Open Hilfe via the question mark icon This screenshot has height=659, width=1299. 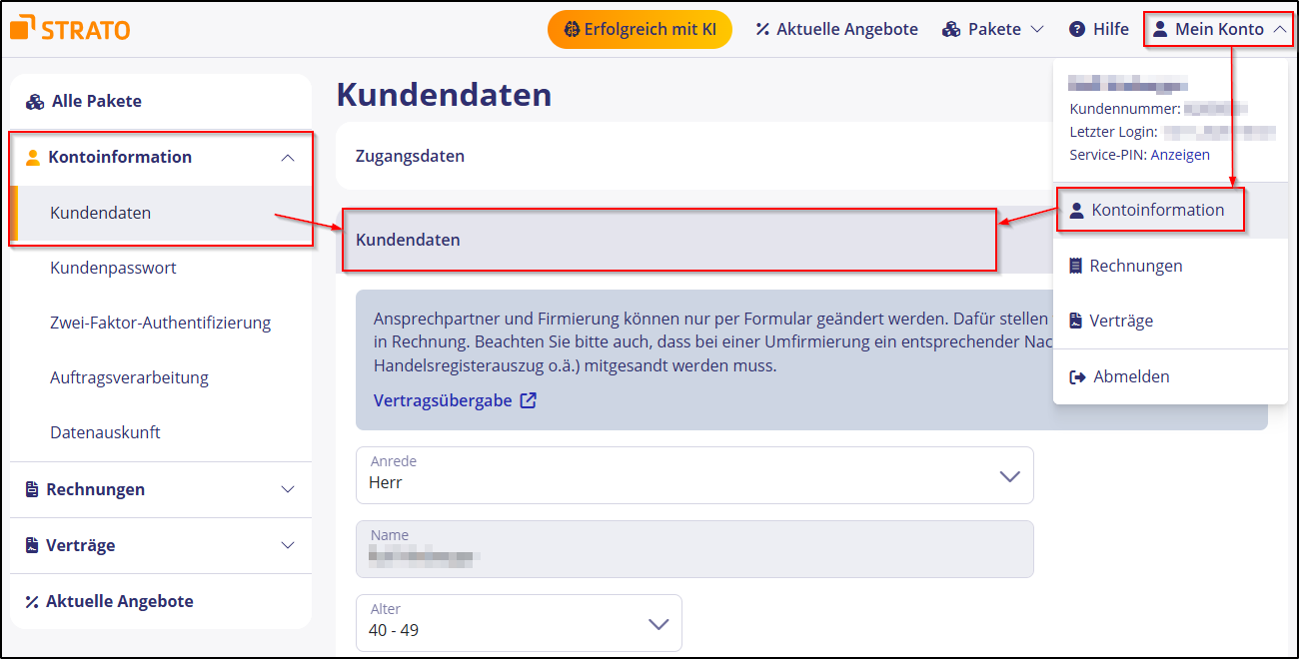coord(1078,29)
